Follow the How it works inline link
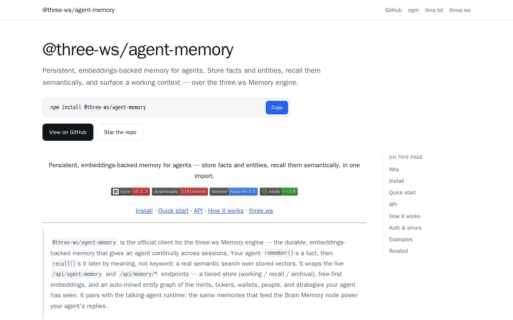The width and height of the screenshot is (513, 320). (226, 211)
